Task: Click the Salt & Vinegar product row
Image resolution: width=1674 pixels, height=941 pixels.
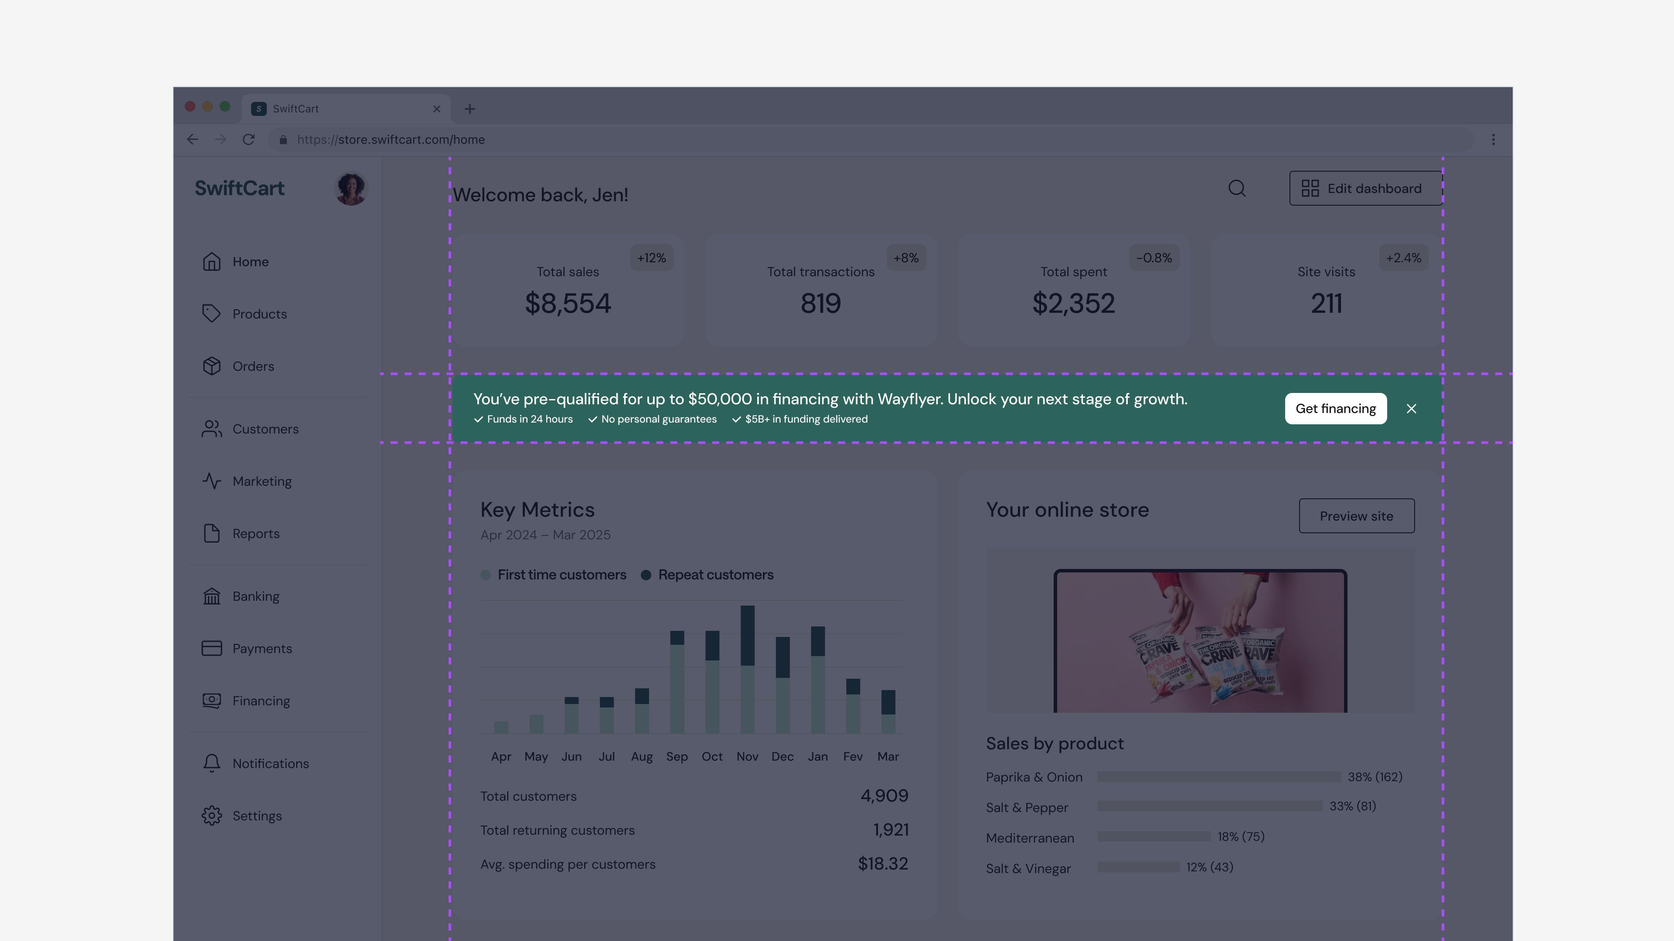Action: (1109, 868)
